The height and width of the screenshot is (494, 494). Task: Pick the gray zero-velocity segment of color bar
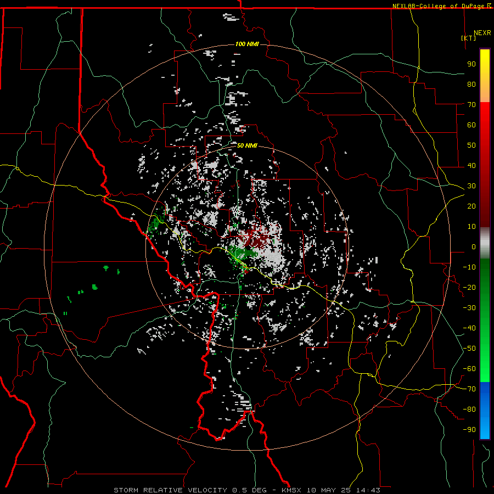485,243
